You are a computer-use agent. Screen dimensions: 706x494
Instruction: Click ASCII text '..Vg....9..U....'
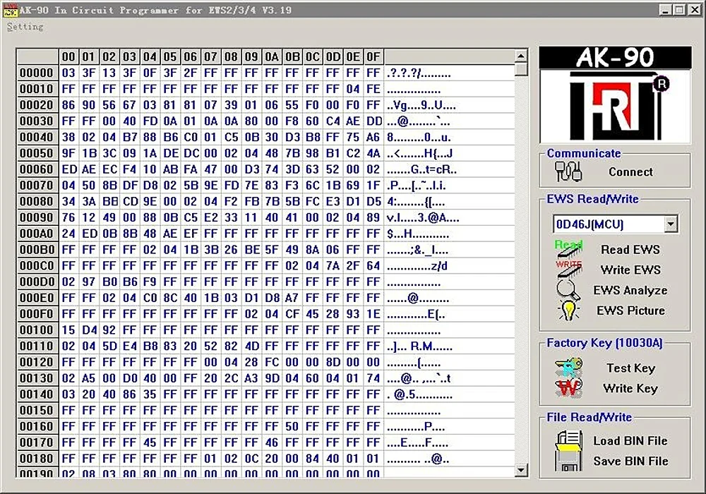coord(421,105)
